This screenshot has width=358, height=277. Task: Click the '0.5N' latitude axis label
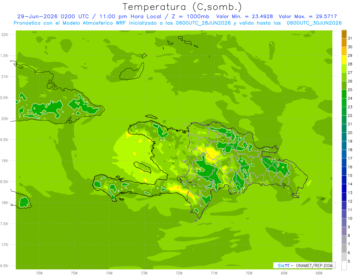4,98
